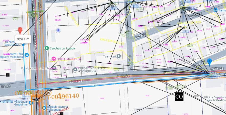Select the Barrio blue icon at top right

[215, 10]
